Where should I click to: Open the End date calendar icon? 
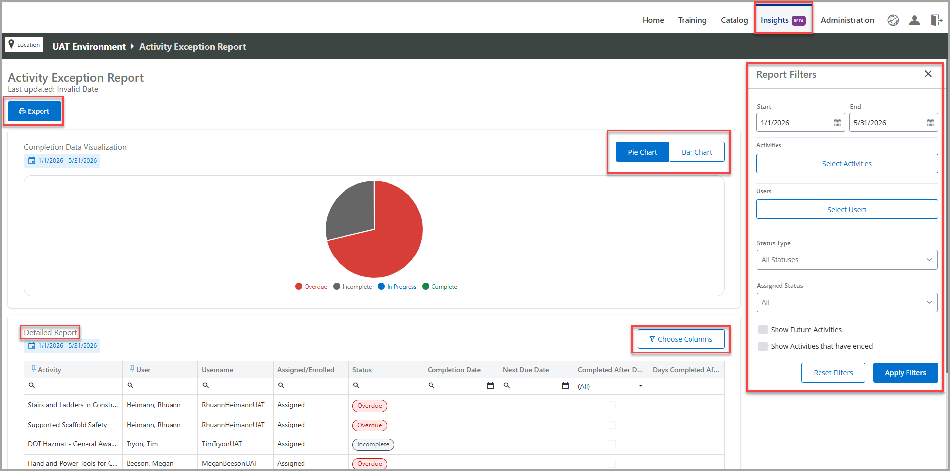930,123
